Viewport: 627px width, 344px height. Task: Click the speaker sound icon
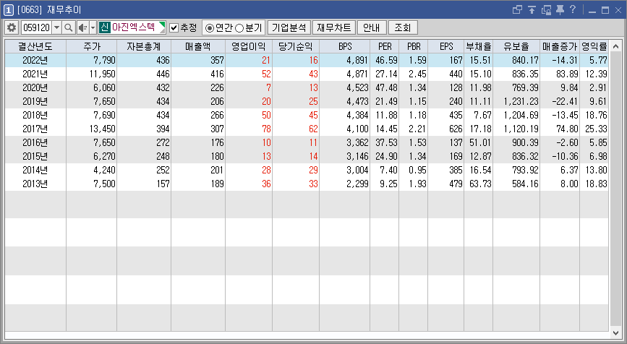point(82,27)
